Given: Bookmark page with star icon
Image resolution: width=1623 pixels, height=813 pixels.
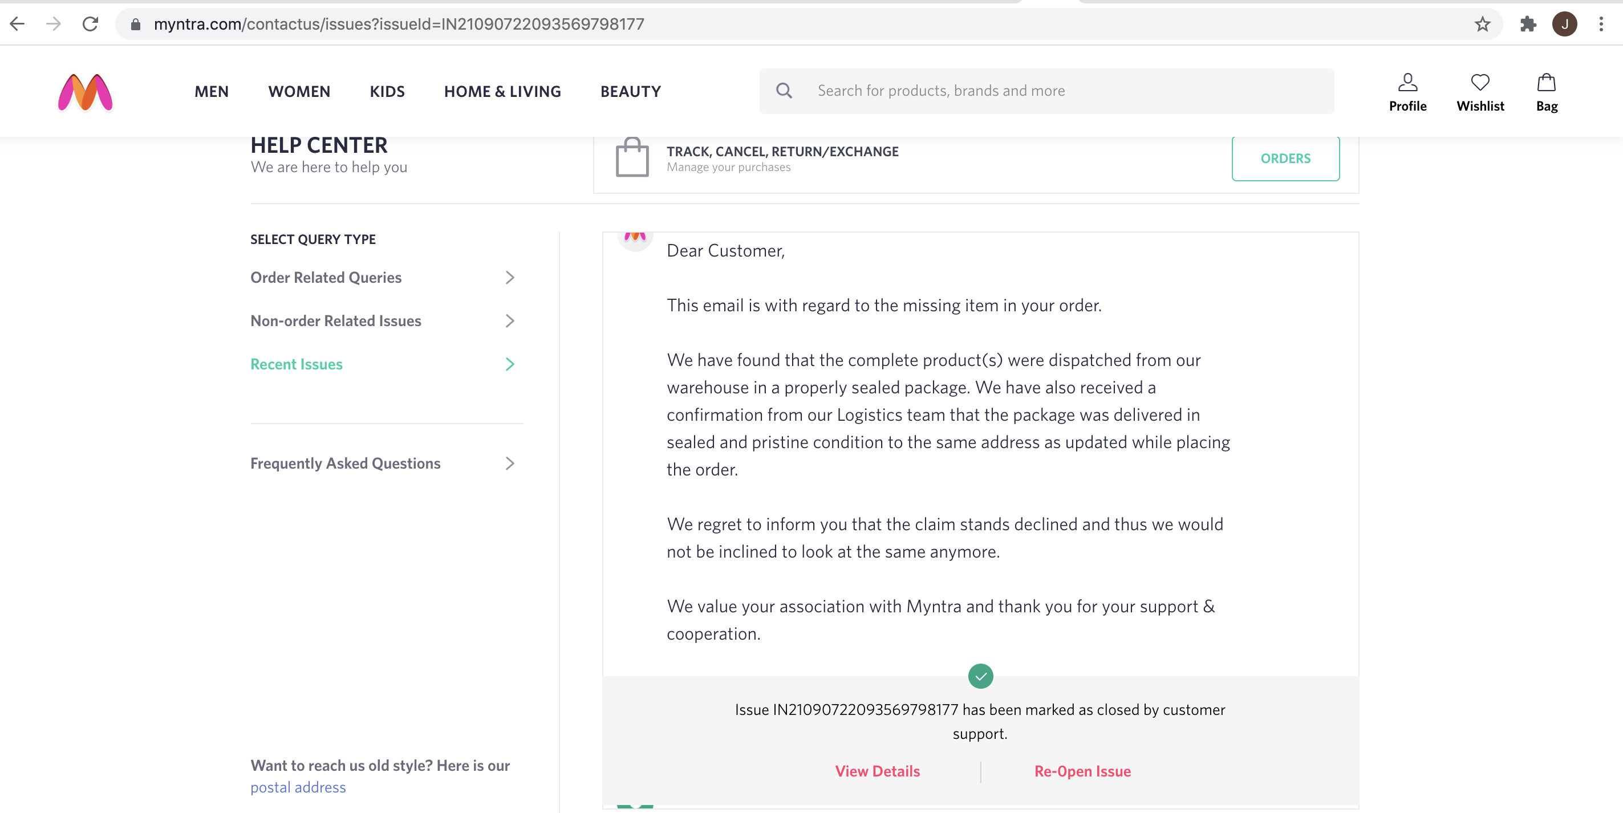Looking at the screenshot, I should pos(1482,24).
